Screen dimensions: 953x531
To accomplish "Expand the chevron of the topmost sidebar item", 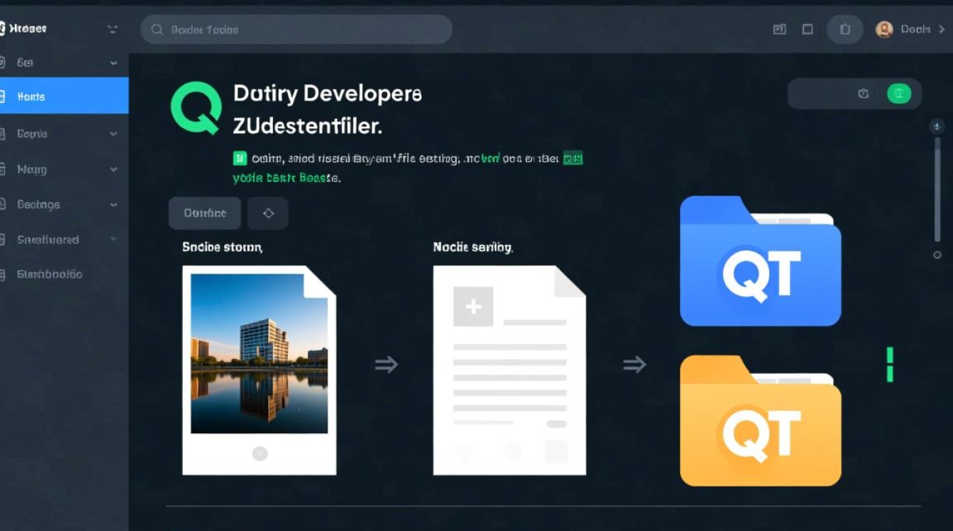I will (x=113, y=63).
